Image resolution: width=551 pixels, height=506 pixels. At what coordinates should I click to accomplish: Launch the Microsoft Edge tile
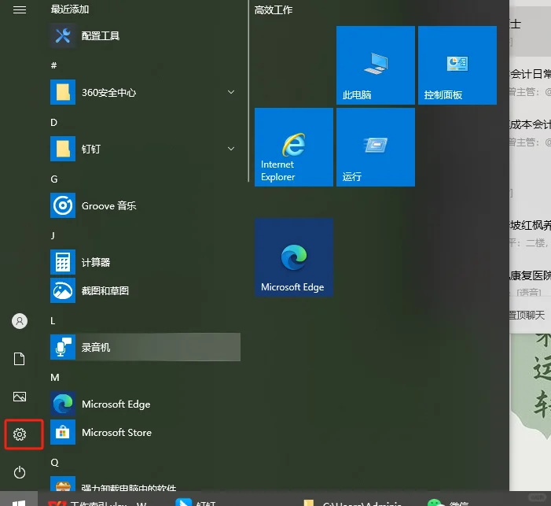pyautogui.click(x=294, y=257)
